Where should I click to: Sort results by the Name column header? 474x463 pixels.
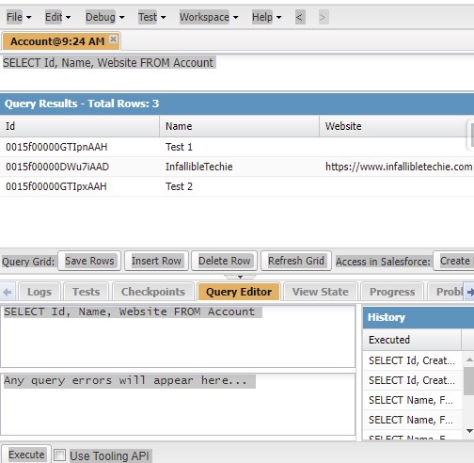coord(239,126)
